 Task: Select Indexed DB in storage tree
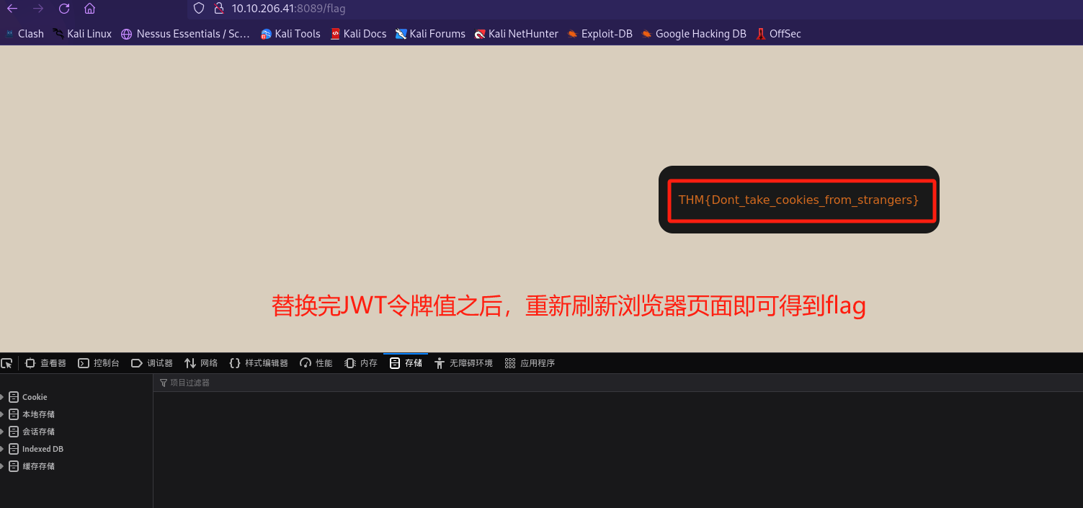42,449
